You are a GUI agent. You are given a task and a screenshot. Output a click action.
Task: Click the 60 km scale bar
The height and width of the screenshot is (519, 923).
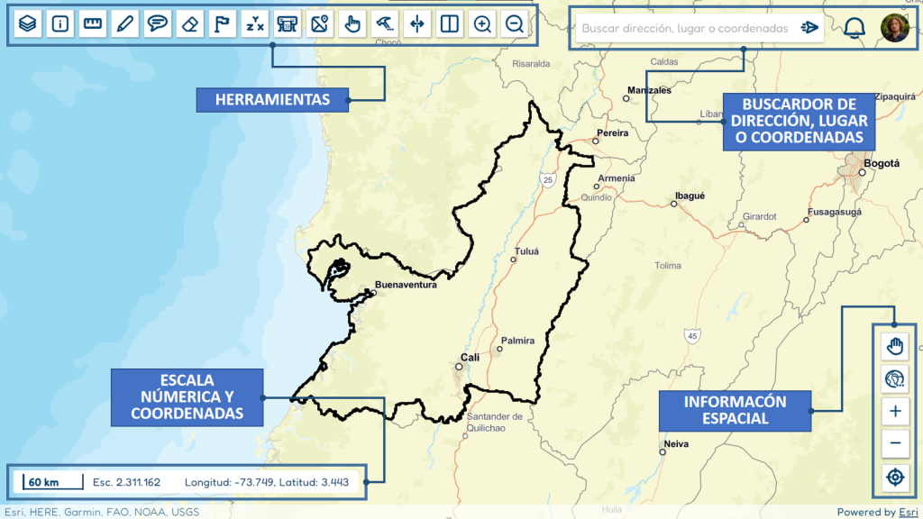[x=53, y=482]
